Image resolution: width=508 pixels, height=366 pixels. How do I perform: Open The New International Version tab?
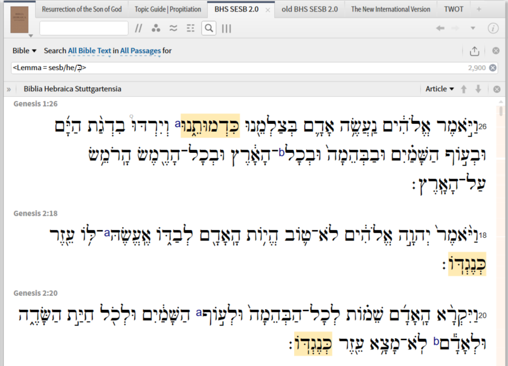click(391, 9)
